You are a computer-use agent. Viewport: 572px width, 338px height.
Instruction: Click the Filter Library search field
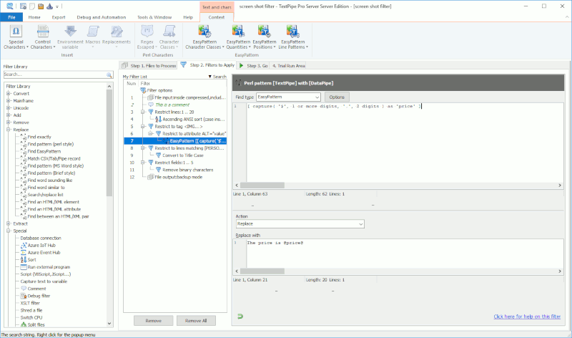[54, 74]
